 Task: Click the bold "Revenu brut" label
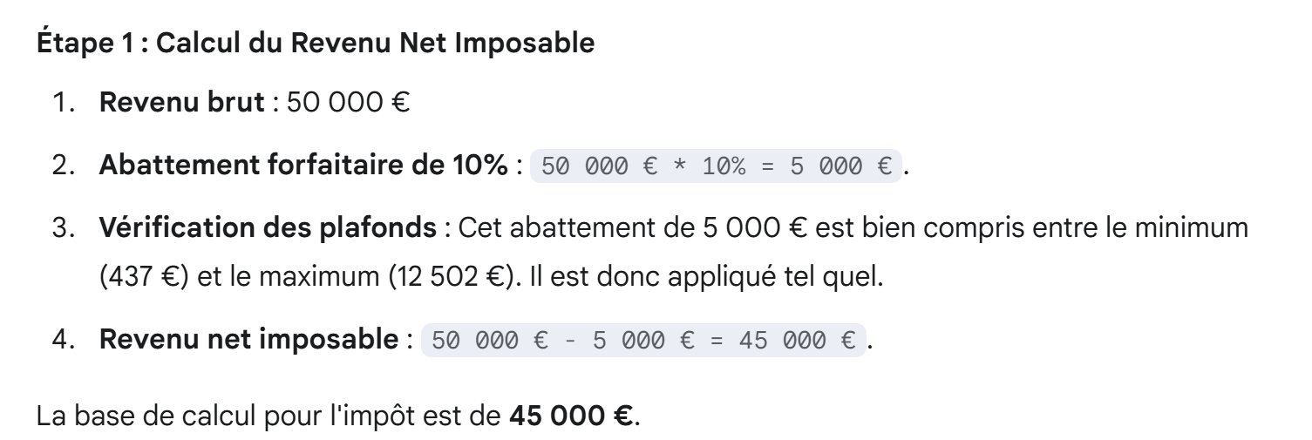[x=181, y=104]
